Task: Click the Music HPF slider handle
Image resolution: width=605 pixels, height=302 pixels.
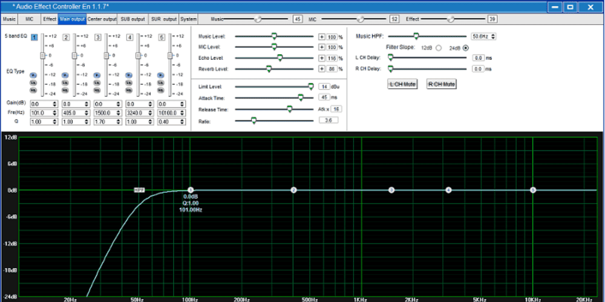Action: pyautogui.click(x=416, y=36)
